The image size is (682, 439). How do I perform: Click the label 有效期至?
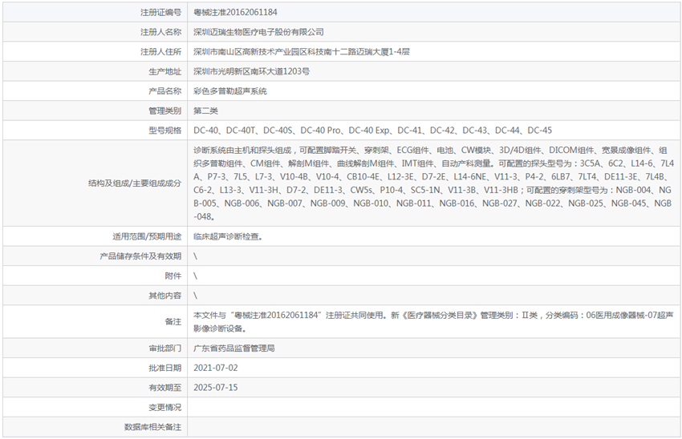pos(164,388)
